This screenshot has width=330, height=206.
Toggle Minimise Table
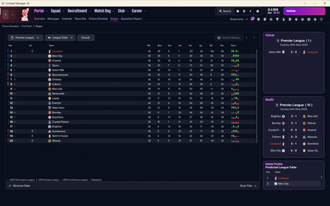[x=19, y=186]
